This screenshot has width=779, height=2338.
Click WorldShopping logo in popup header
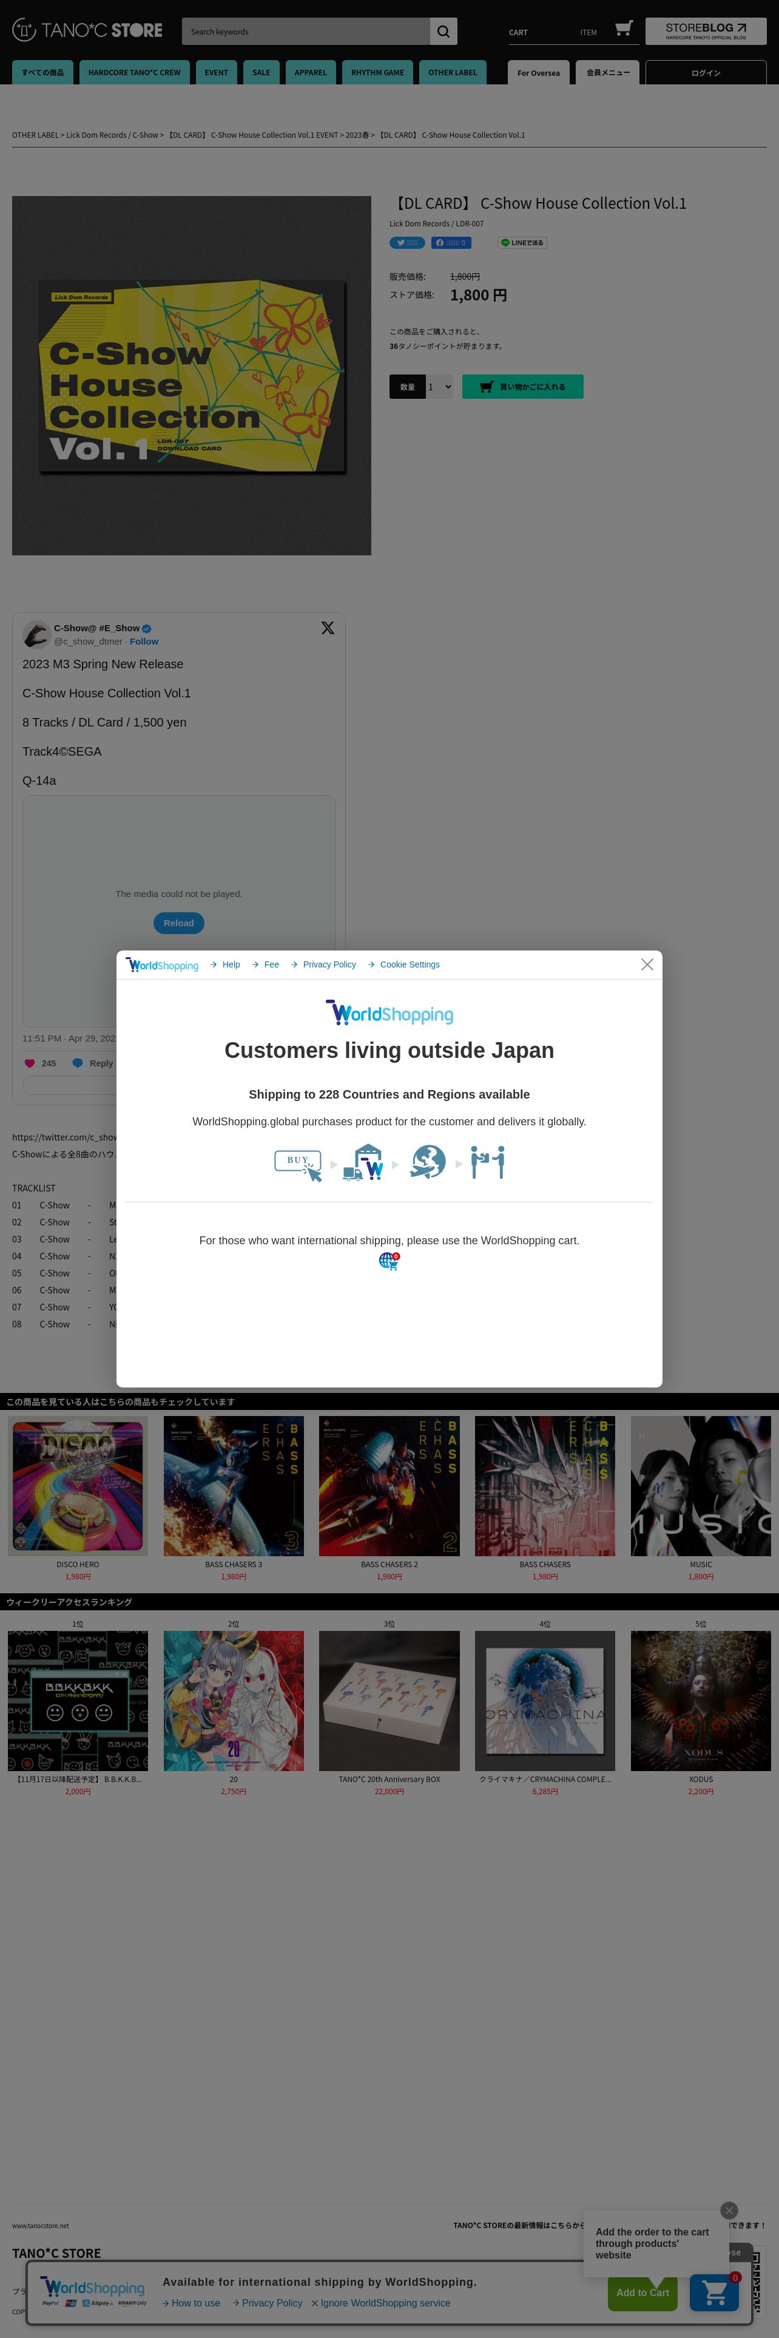point(163,965)
